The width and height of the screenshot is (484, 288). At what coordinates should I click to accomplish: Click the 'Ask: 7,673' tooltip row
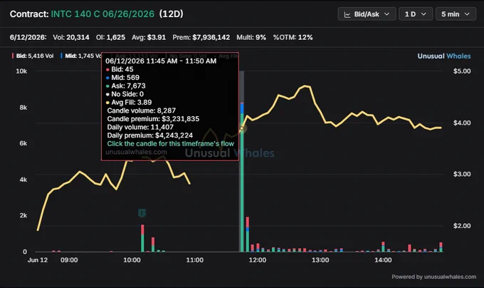(125, 86)
